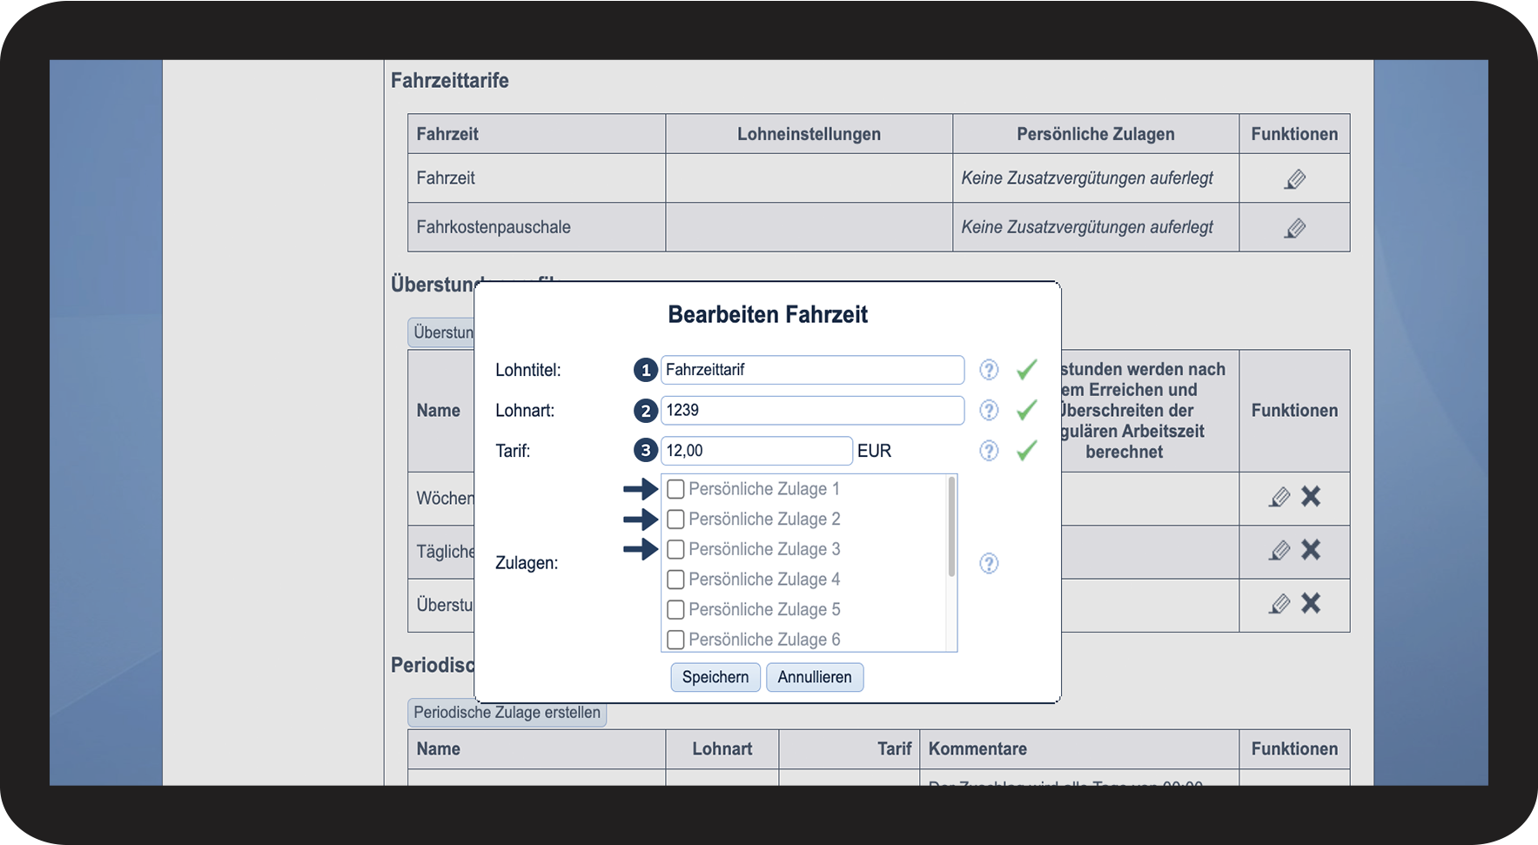Click the edit pencil for Fahrkostenpauschale row

(x=1294, y=228)
